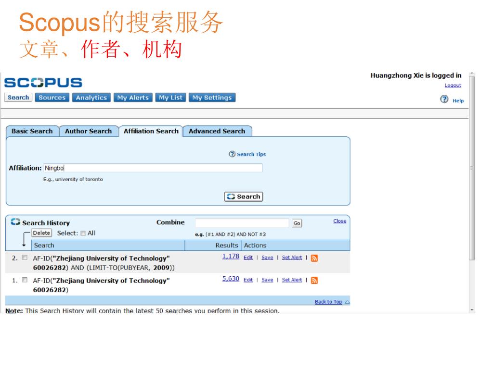This screenshot has height=369, width=493.
Task: Open the Help question mark icon
Action: coord(444,99)
